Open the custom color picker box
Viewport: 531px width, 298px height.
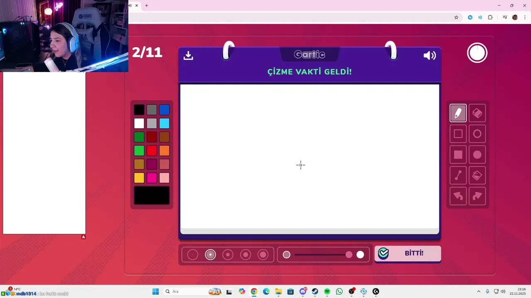click(x=152, y=195)
